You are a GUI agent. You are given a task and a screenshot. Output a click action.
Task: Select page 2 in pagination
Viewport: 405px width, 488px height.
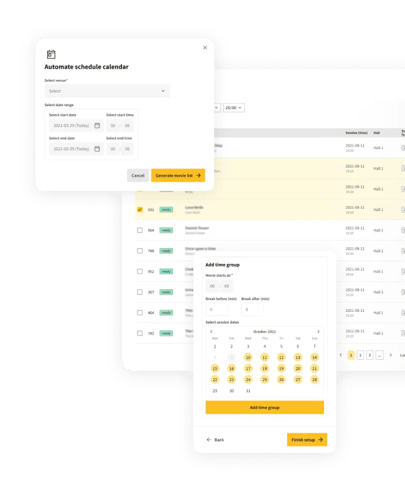360,355
